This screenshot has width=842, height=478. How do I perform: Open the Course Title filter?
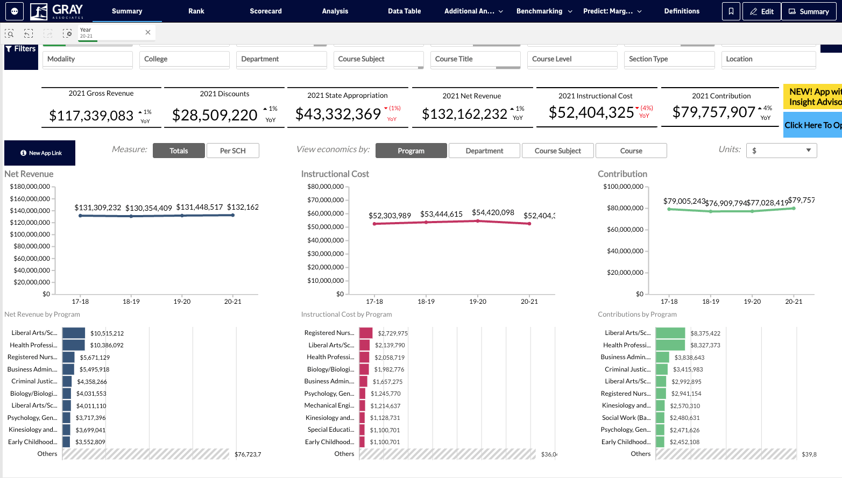(x=476, y=59)
